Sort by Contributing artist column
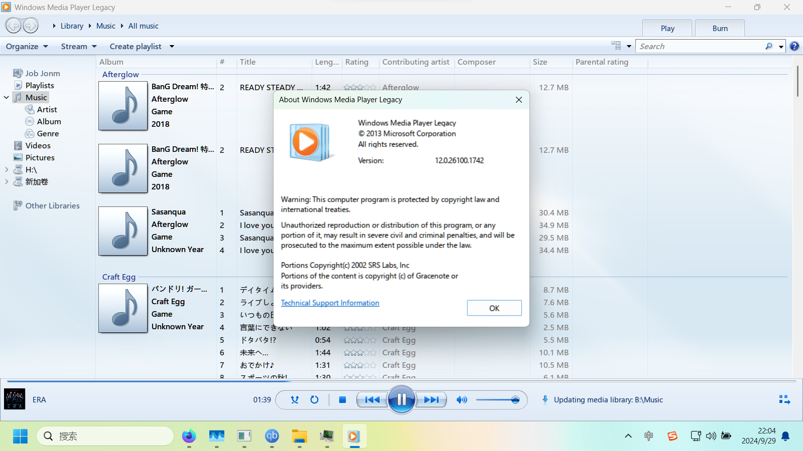 point(417,62)
